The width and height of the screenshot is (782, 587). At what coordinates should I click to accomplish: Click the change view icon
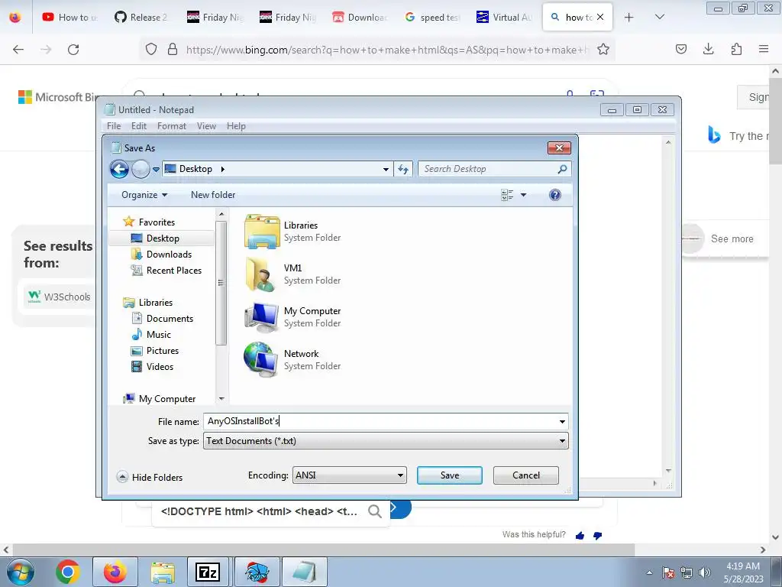(x=507, y=195)
